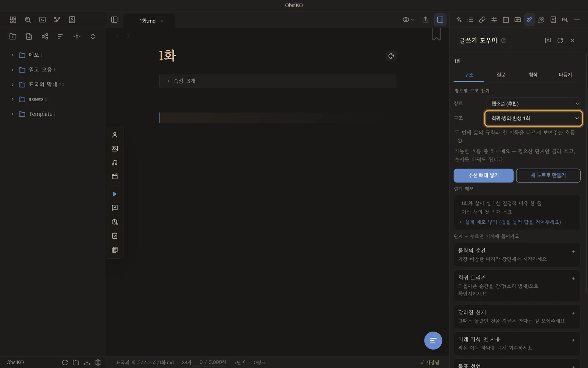Open the 장르 dropdown showing 웹소설 (추천)

pyautogui.click(x=534, y=104)
